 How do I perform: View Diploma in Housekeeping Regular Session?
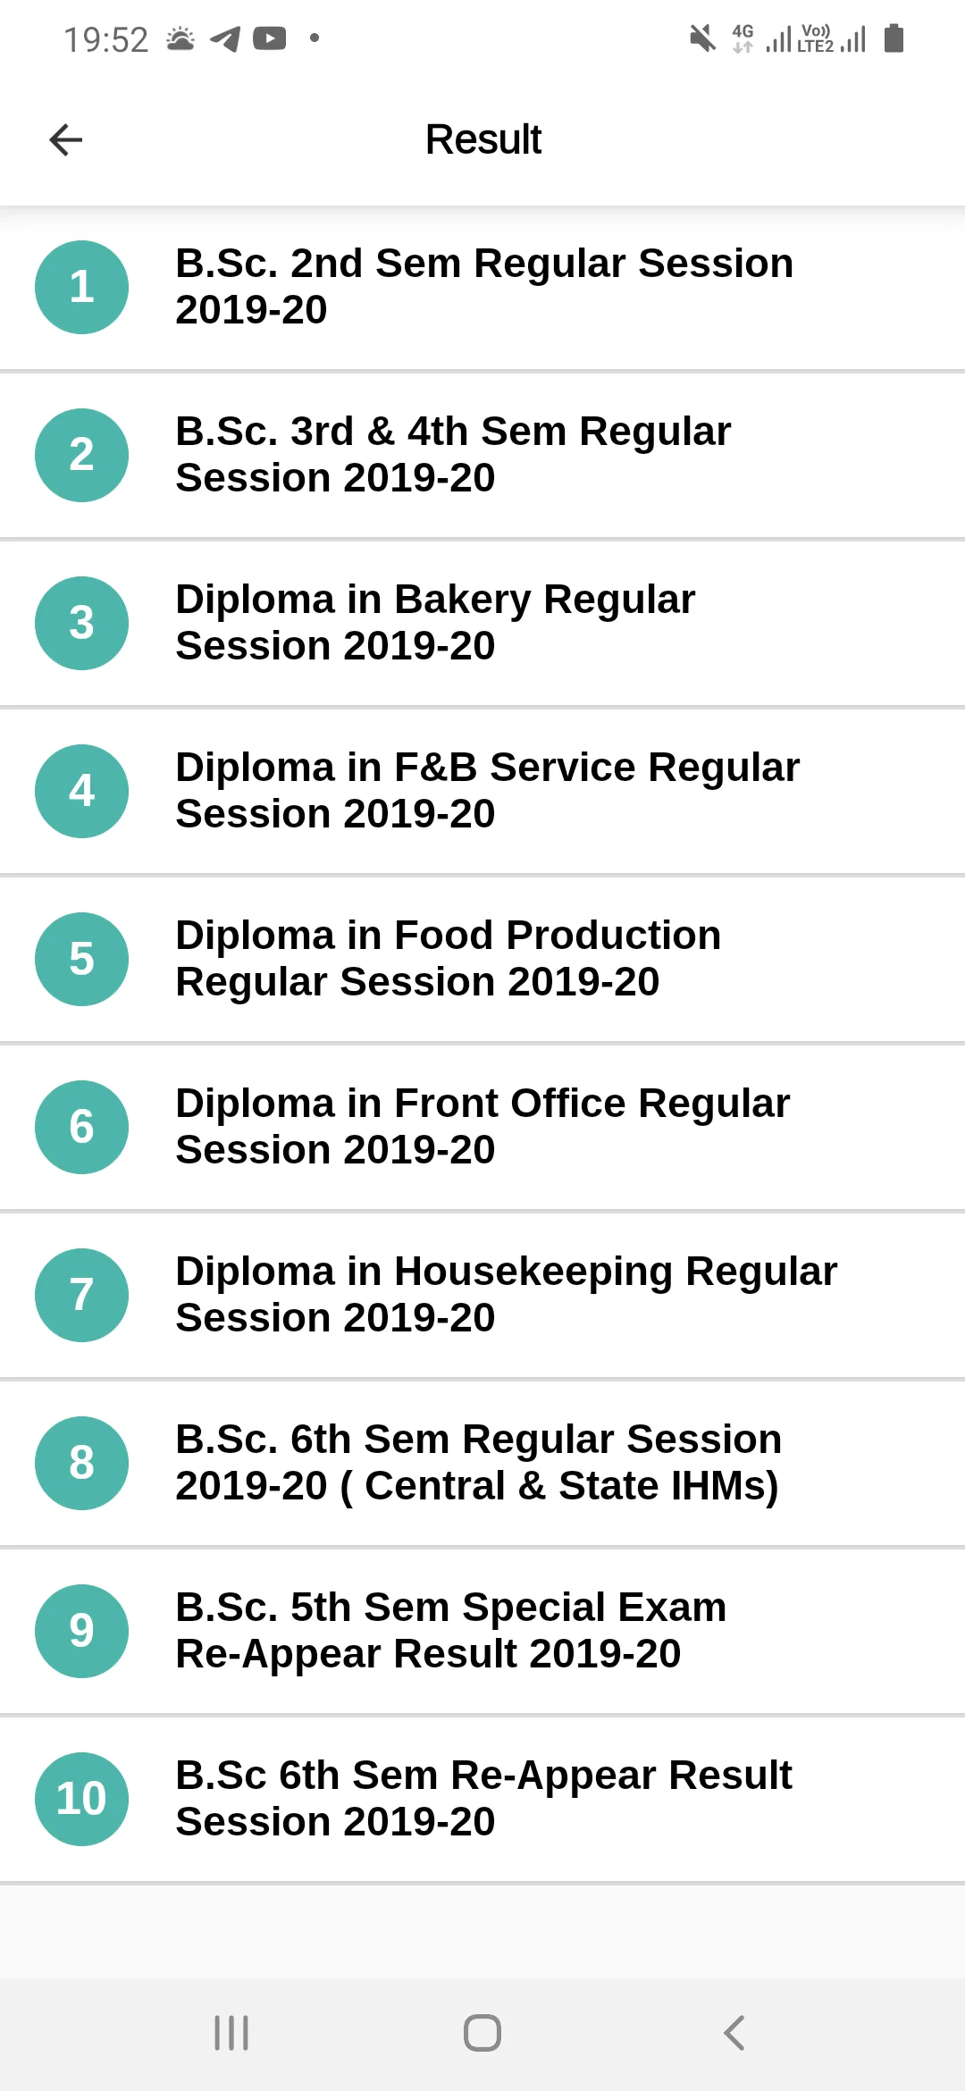click(506, 1295)
